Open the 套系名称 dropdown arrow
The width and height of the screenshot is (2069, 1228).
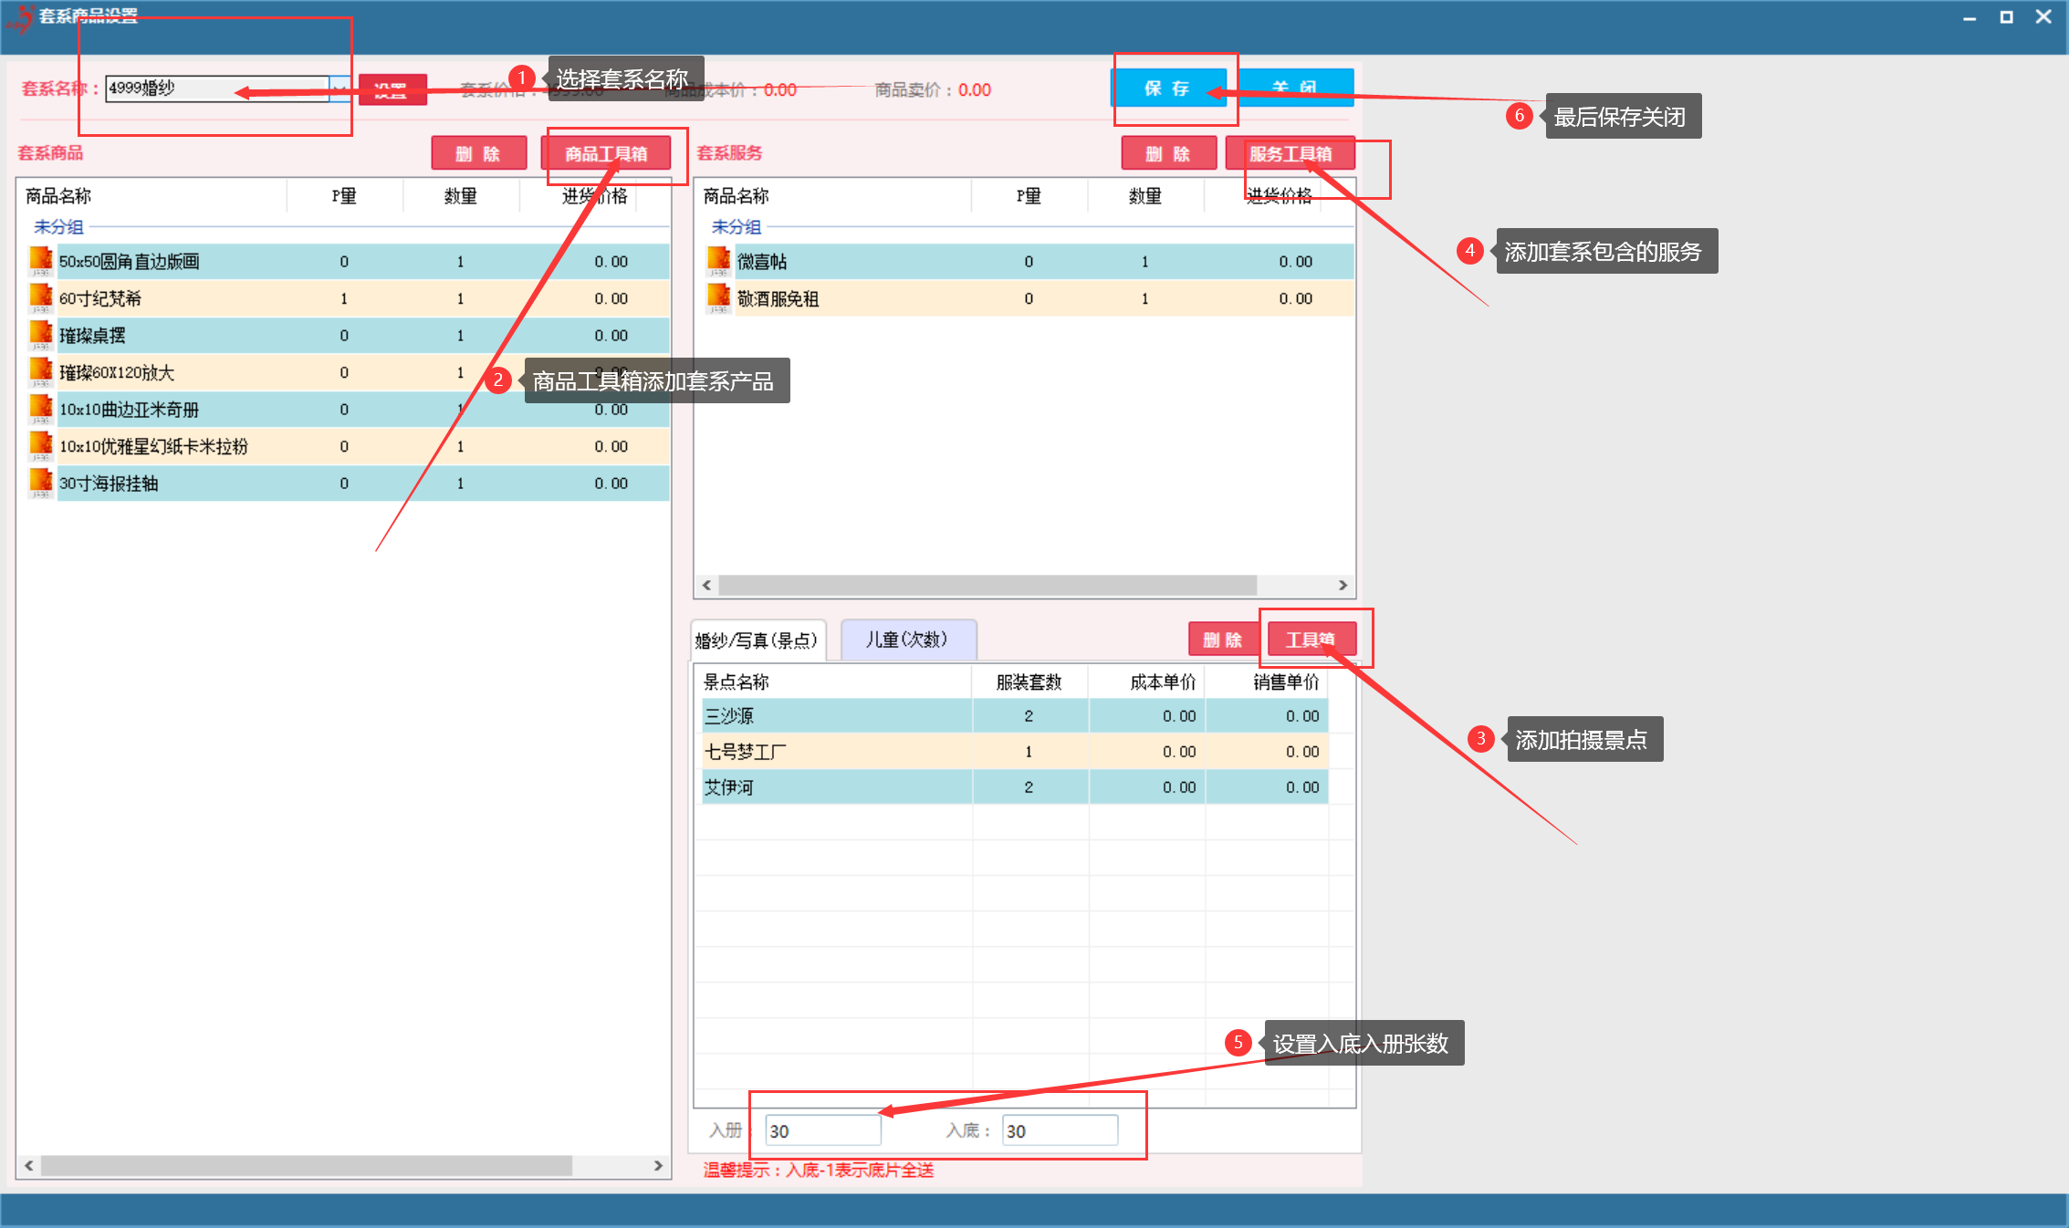339,88
